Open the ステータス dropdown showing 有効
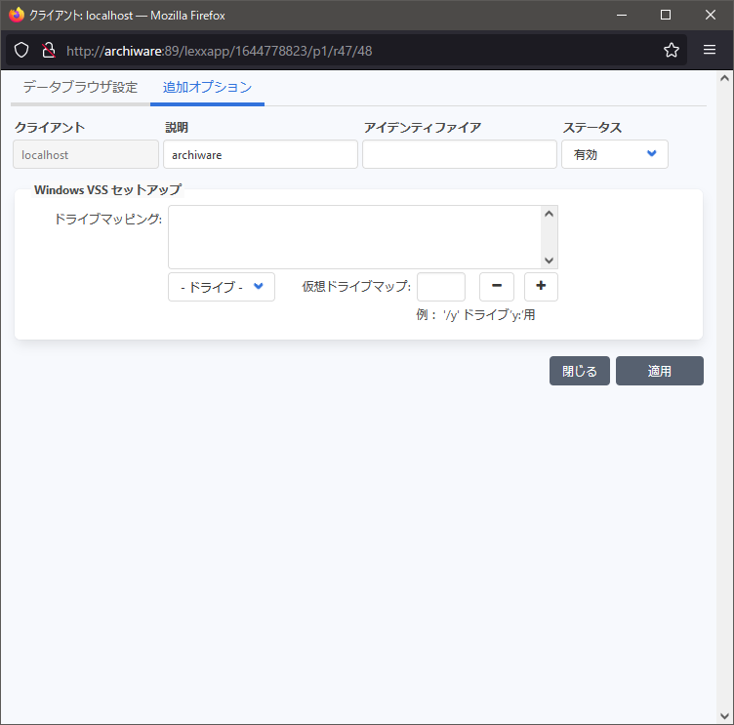Viewport: 734px width, 725px height. [614, 154]
